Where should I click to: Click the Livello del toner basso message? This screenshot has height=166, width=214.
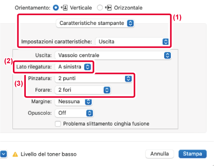point(48,154)
